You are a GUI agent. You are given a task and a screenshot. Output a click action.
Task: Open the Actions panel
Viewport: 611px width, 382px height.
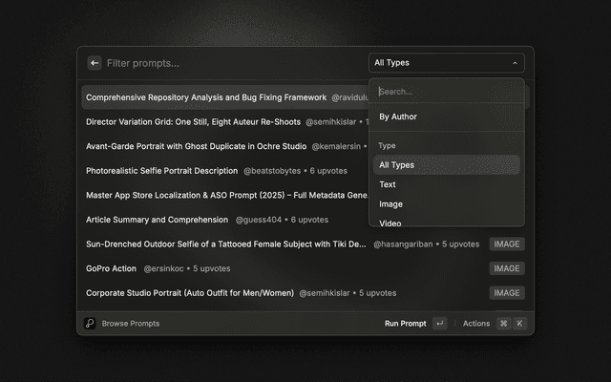click(476, 324)
